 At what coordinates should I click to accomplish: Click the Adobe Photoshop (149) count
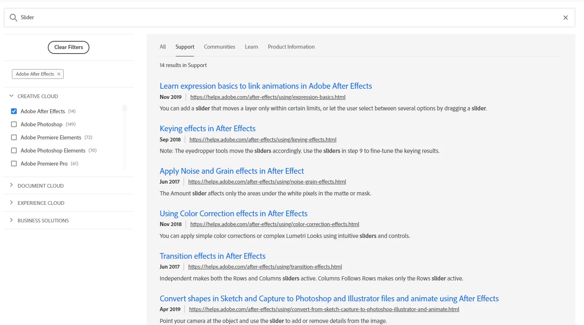(71, 124)
